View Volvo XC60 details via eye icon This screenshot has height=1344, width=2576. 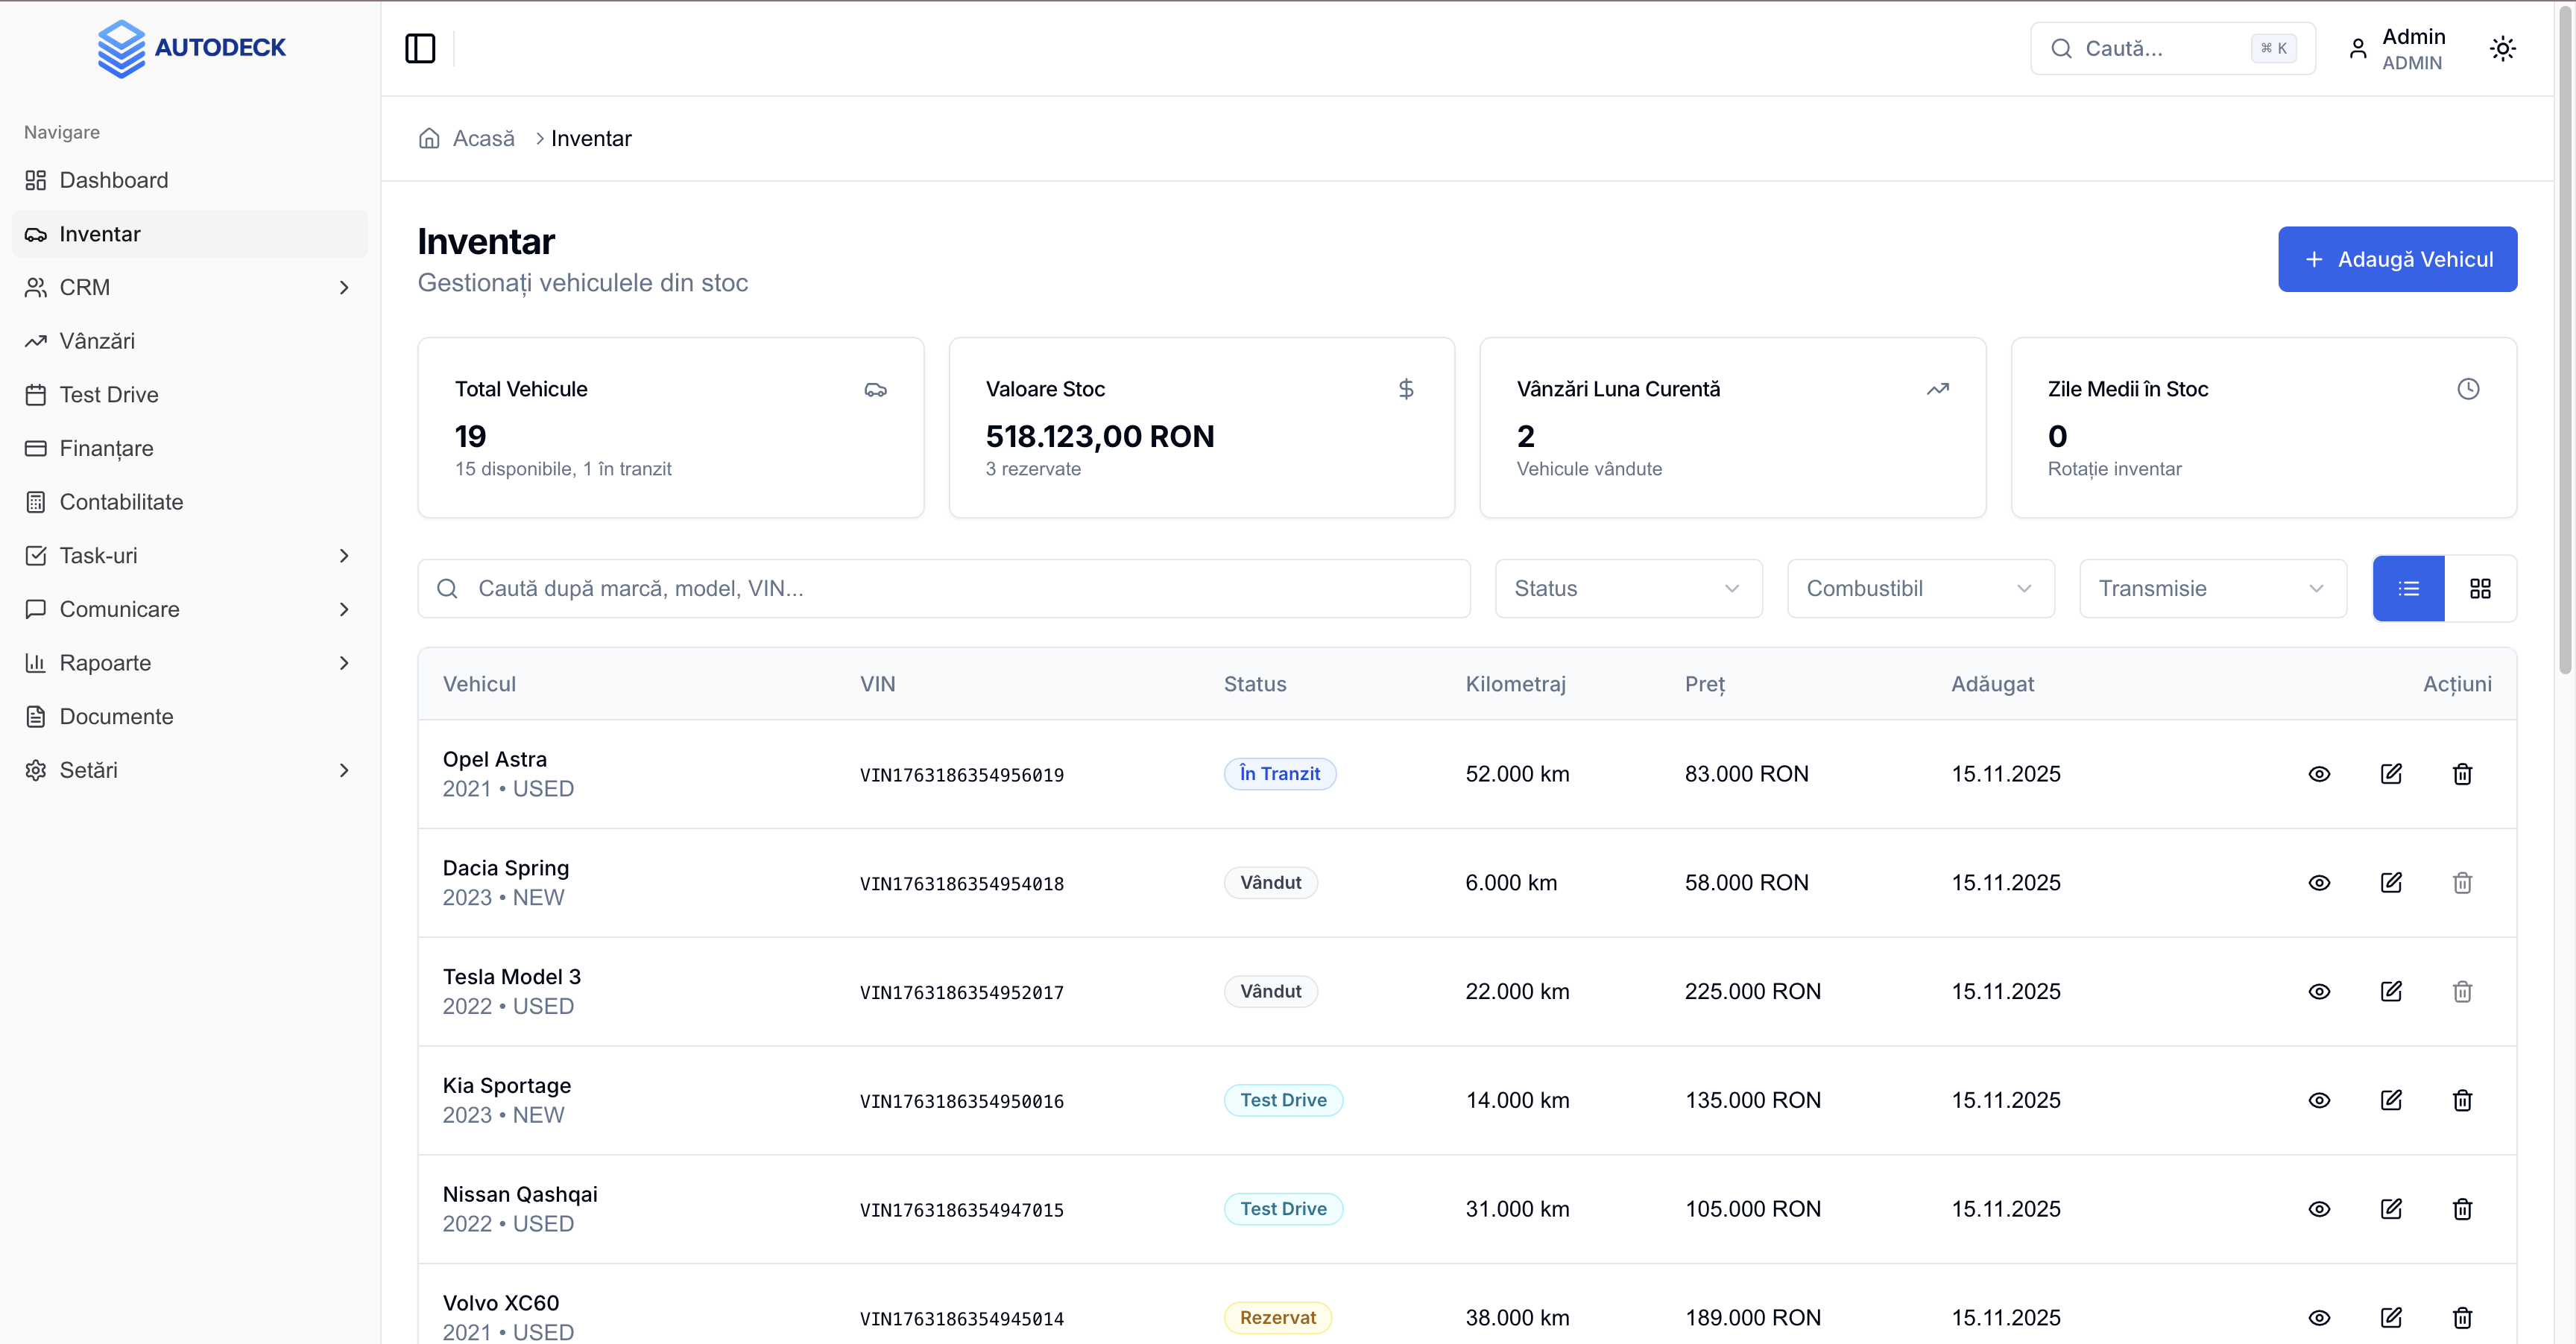(x=2319, y=1318)
